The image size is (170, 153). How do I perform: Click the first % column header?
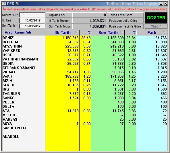coord(89,32)
